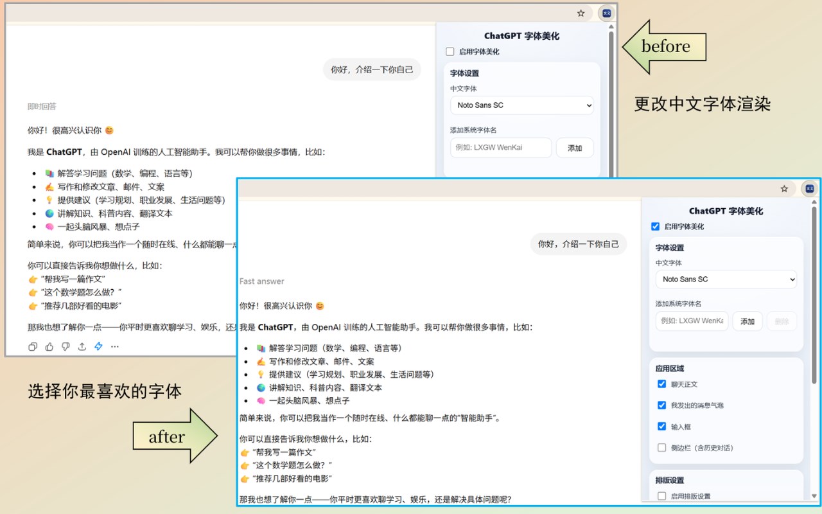Click the 中文字体 label in front window
Image resolution: width=822 pixels, height=514 pixels.
click(669, 263)
